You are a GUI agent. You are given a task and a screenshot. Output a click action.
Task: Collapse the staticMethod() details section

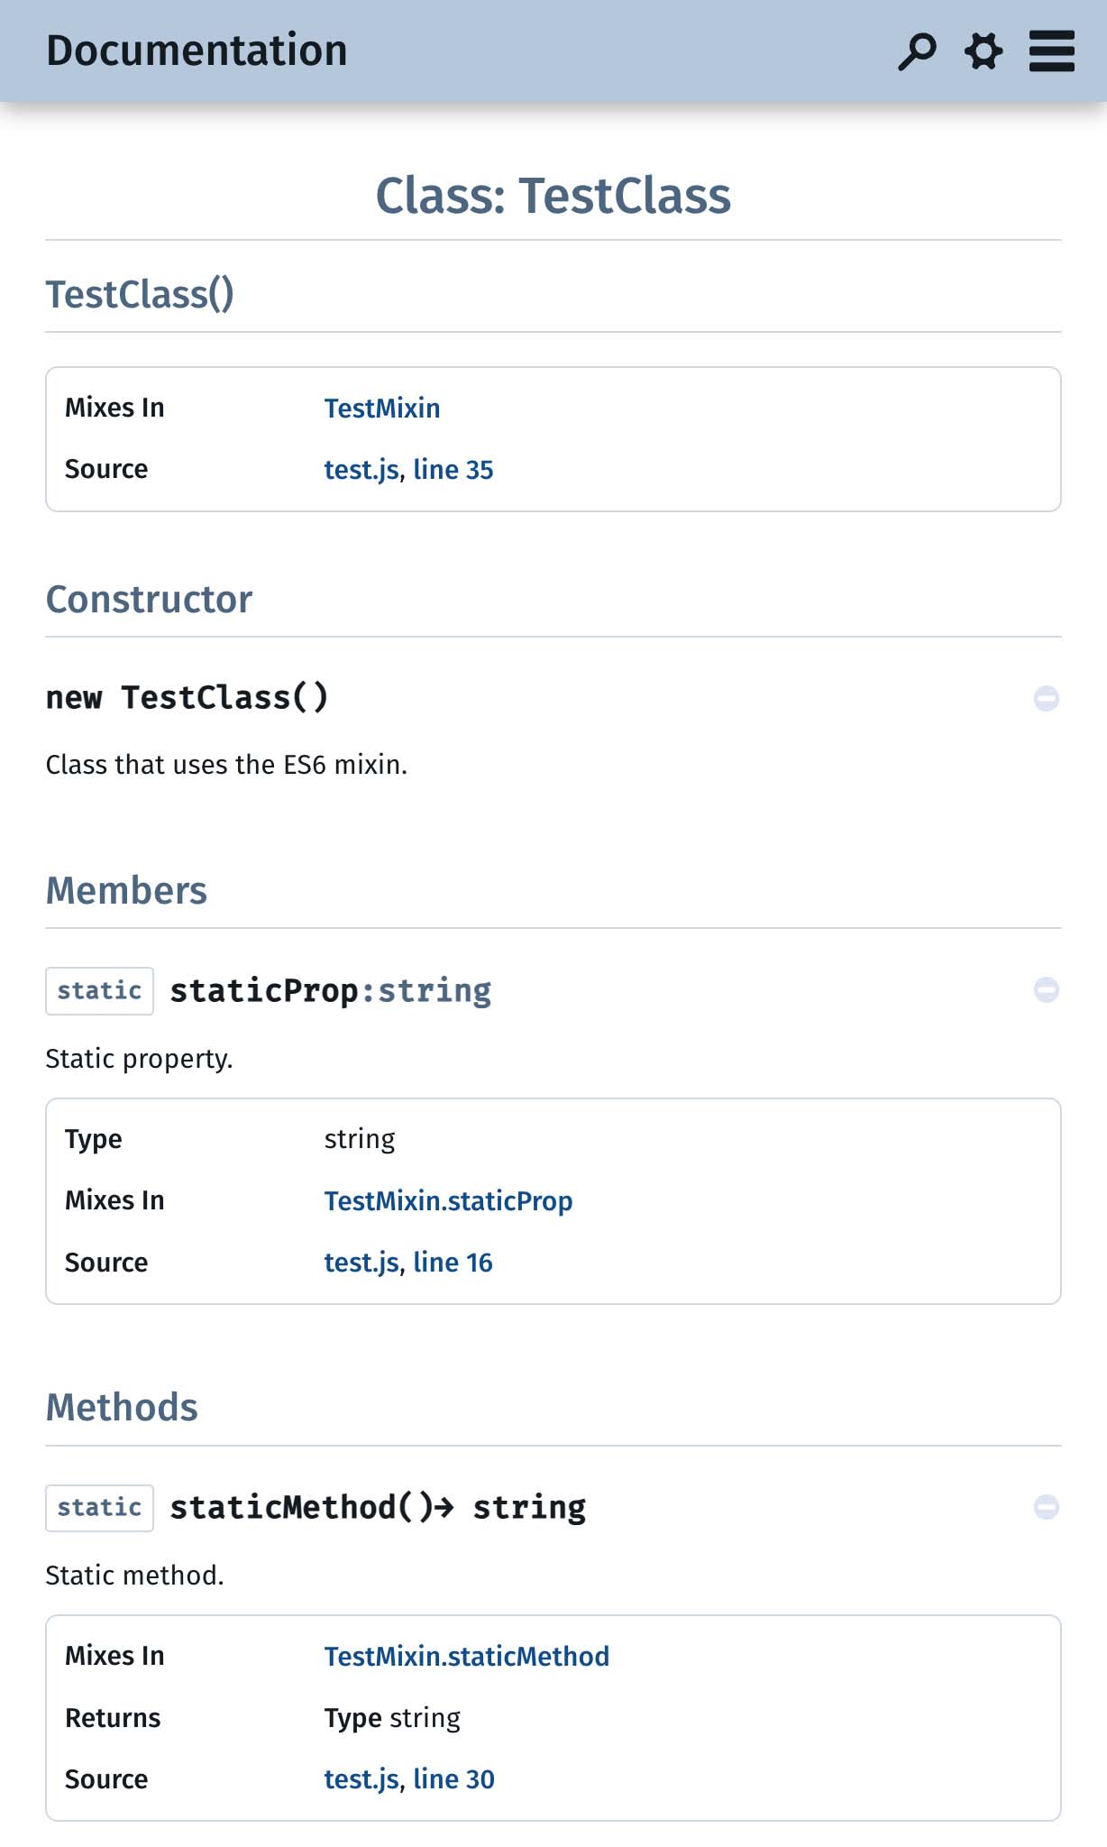(1046, 1507)
